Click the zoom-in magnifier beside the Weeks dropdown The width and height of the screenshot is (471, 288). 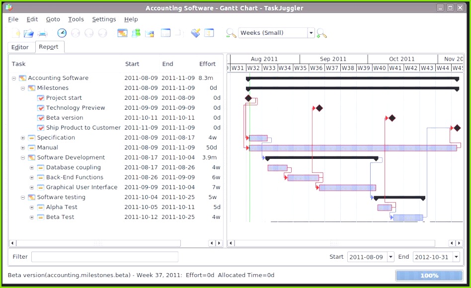point(322,33)
